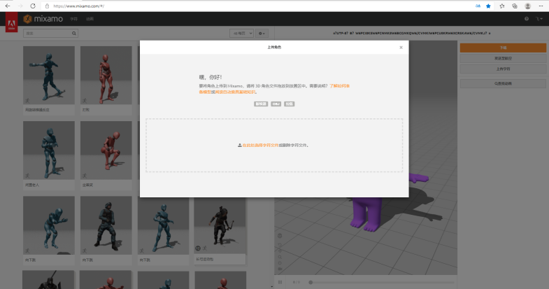This screenshot has width=549, height=289.
Task: Expand the per-page results dropdown
Action: click(241, 33)
